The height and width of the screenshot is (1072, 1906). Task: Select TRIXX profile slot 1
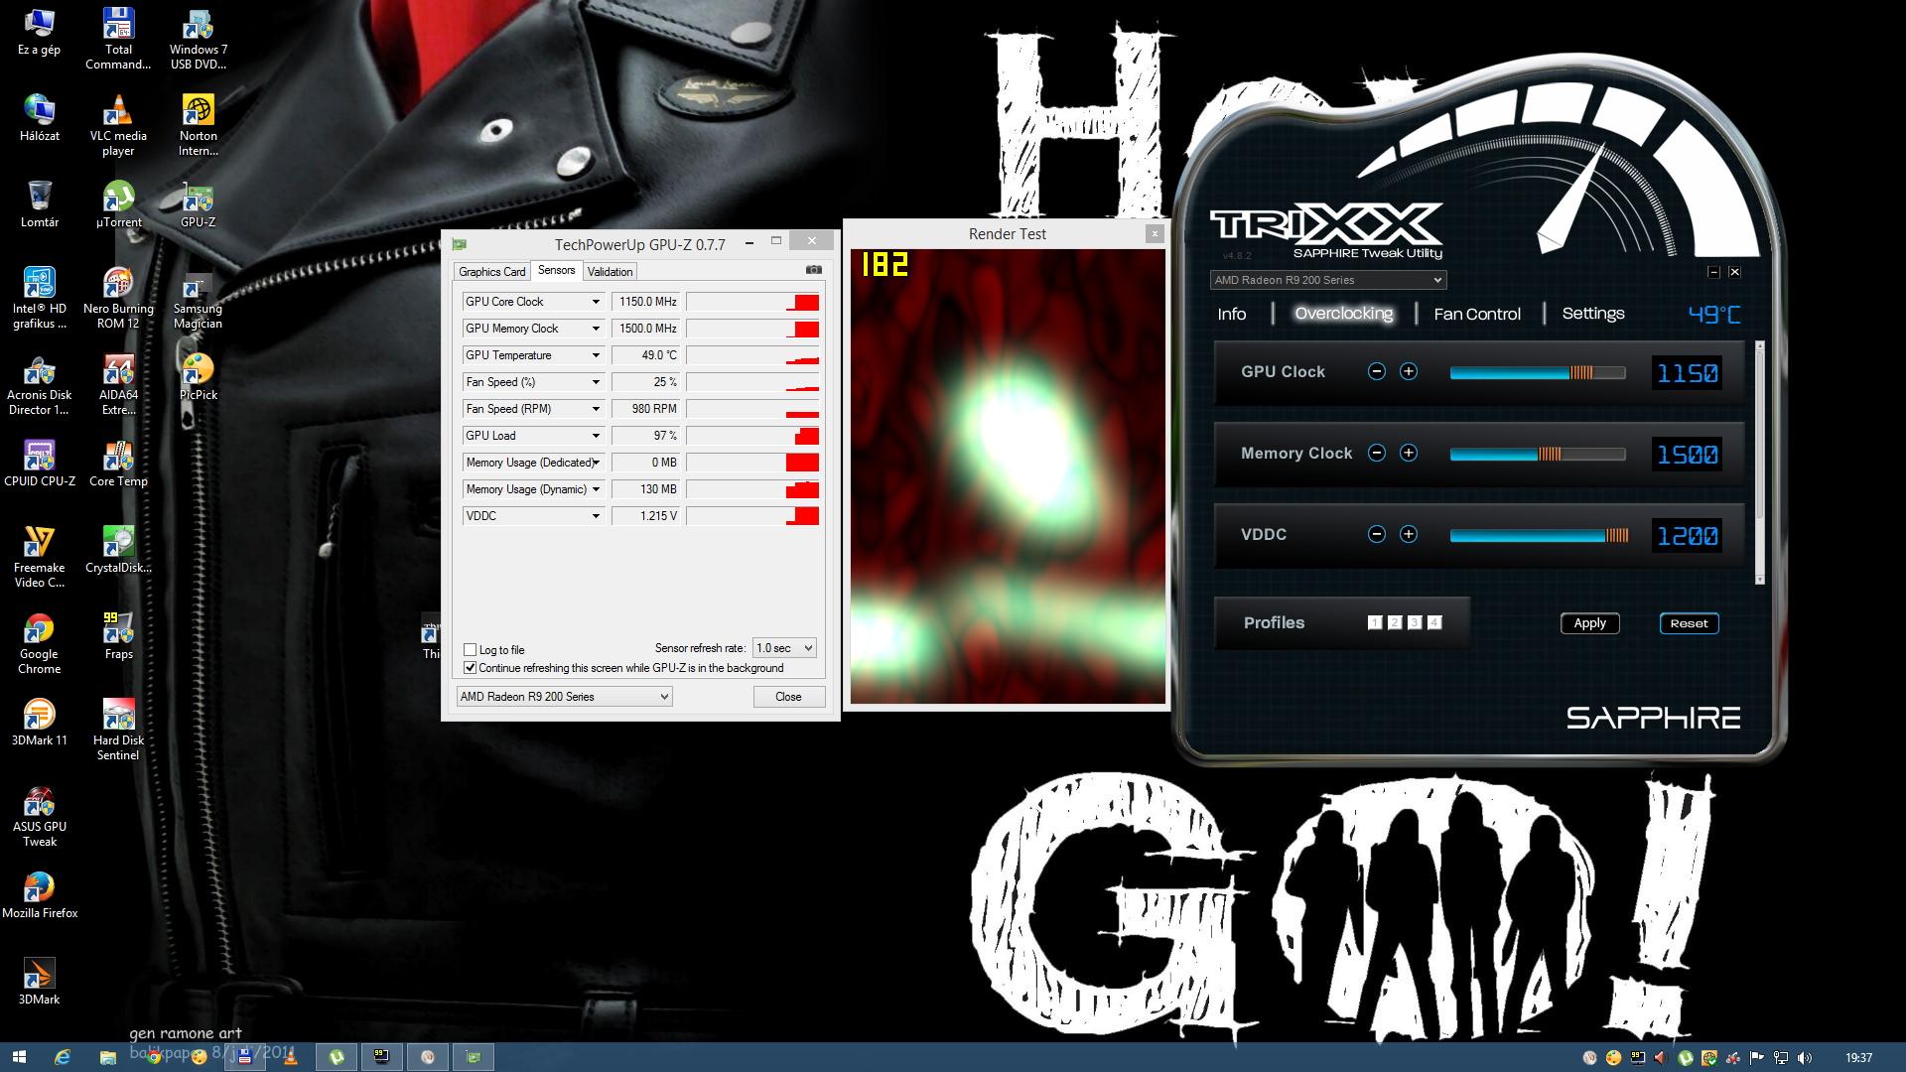click(x=1375, y=622)
